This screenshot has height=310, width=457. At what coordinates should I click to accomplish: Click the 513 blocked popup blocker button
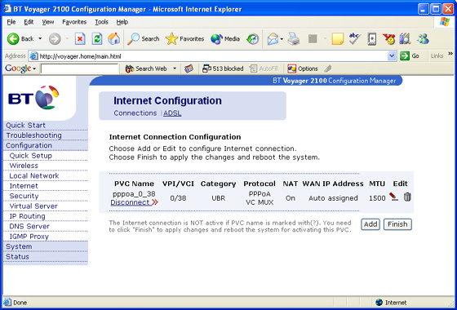click(223, 69)
